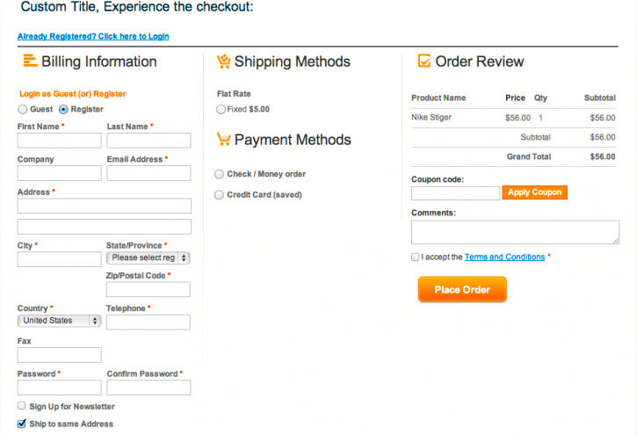Accept the Terms and Conditions checkbox

415,257
